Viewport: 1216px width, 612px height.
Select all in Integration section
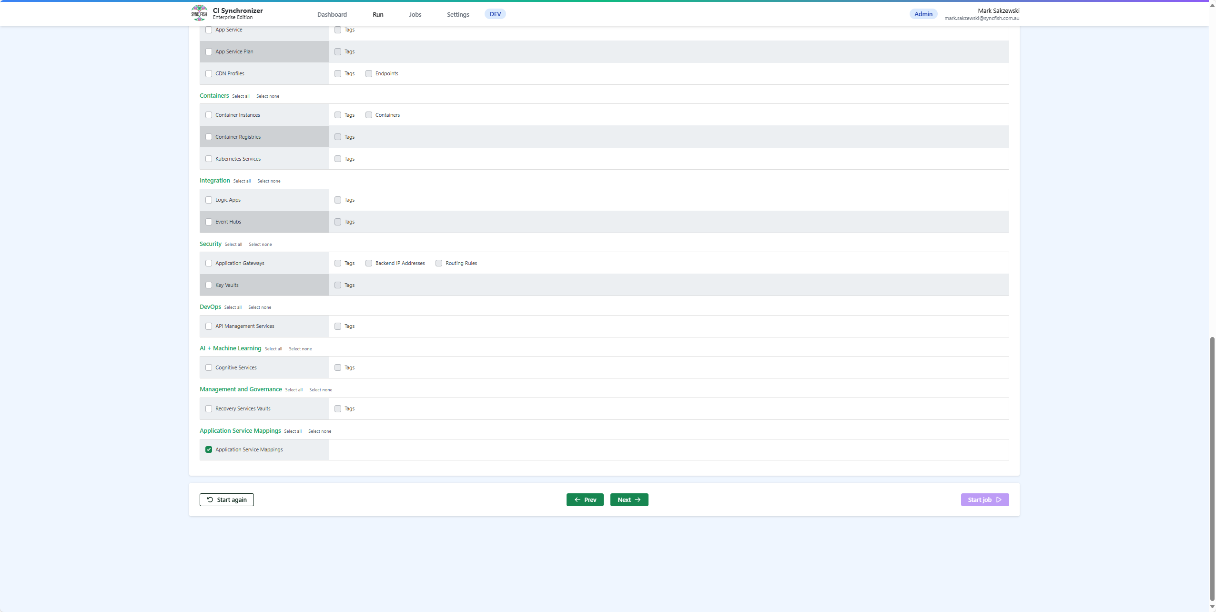(x=242, y=181)
